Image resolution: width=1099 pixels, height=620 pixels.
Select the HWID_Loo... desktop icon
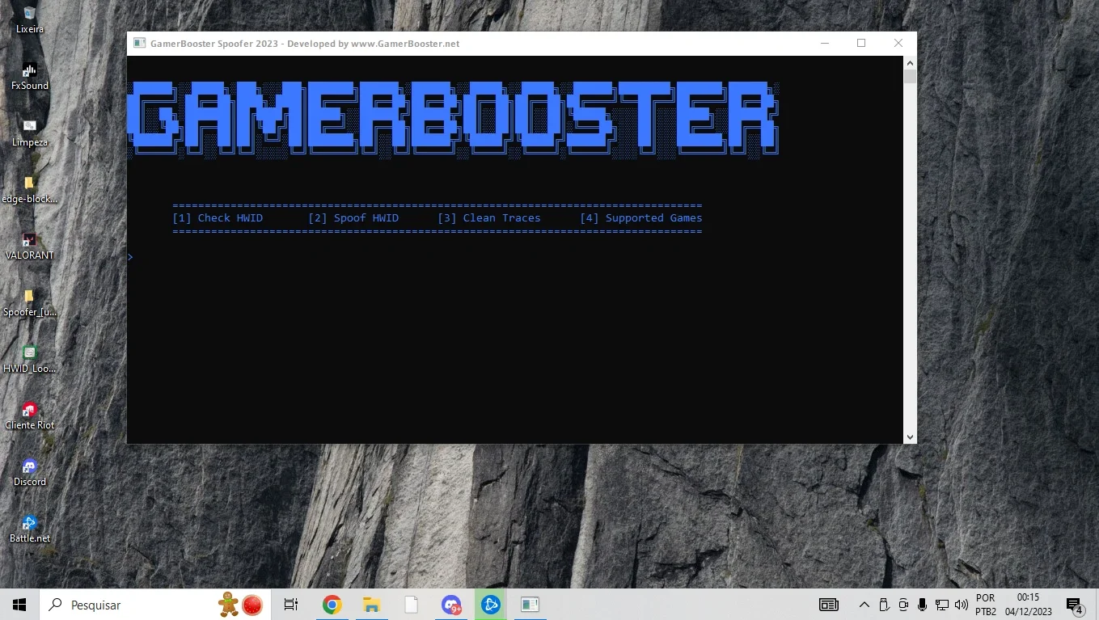[x=30, y=359]
